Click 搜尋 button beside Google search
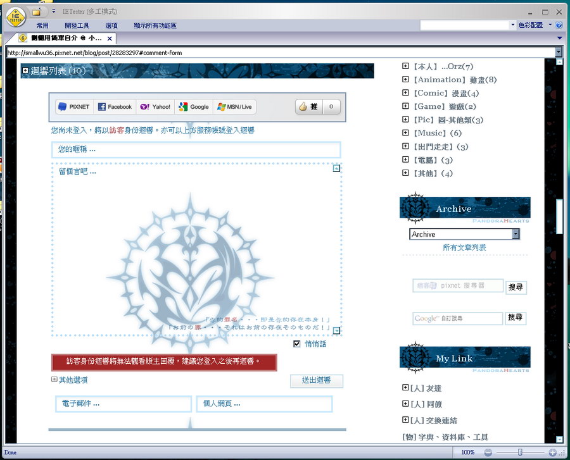Image resolution: width=570 pixels, height=460 pixels. [516, 318]
